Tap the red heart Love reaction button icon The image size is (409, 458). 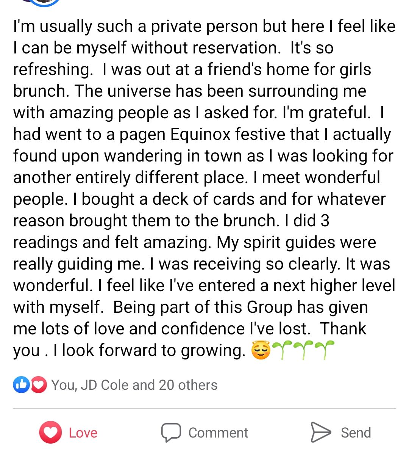50,432
